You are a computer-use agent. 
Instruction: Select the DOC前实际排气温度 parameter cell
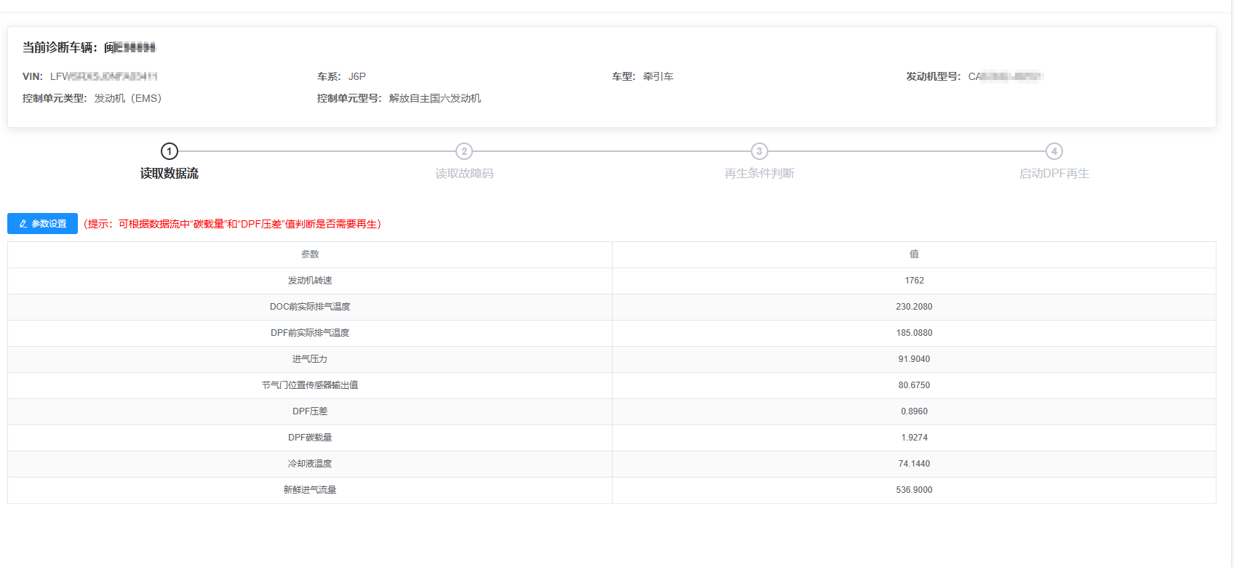[x=310, y=307]
